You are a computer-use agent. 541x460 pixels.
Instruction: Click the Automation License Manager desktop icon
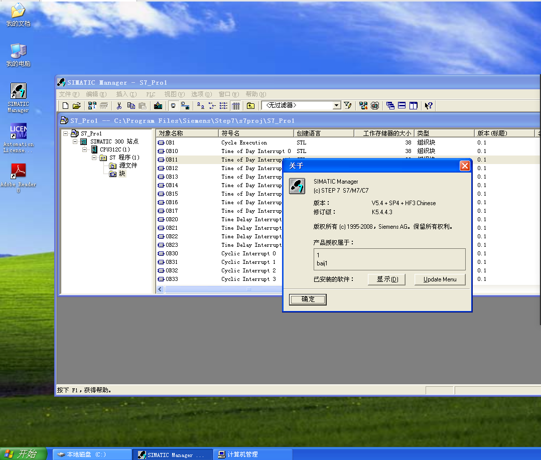(x=18, y=138)
